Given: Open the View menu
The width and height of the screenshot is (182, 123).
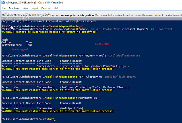Looking at the screenshot, I should tap(25, 8).
